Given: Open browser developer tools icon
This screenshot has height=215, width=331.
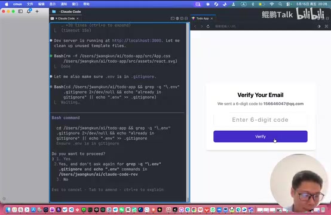Looking at the screenshot, I should tap(326, 26).
